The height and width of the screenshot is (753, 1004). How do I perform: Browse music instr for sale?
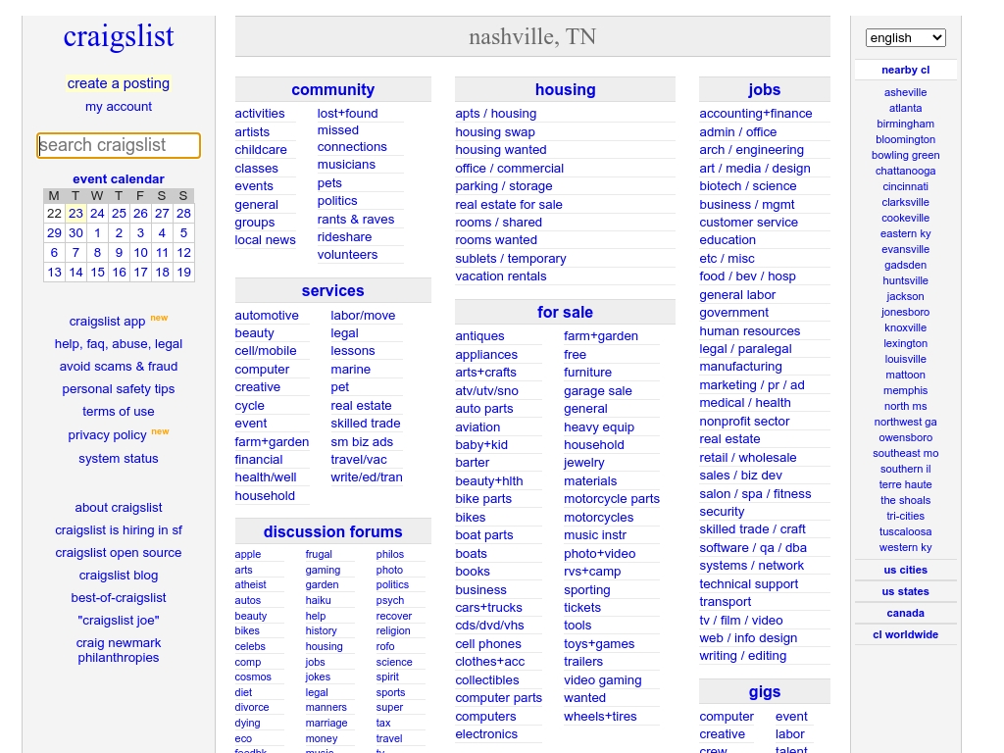(x=595, y=535)
